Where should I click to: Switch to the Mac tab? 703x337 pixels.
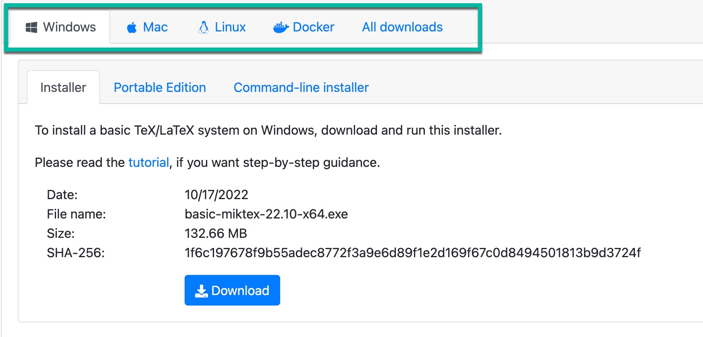147,27
